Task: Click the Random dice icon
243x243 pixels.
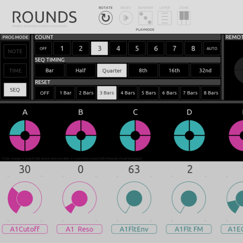Action: coord(145,18)
